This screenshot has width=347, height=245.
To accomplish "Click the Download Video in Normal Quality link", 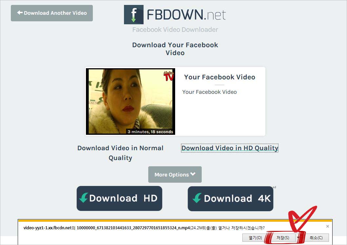I will [x=120, y=153].
